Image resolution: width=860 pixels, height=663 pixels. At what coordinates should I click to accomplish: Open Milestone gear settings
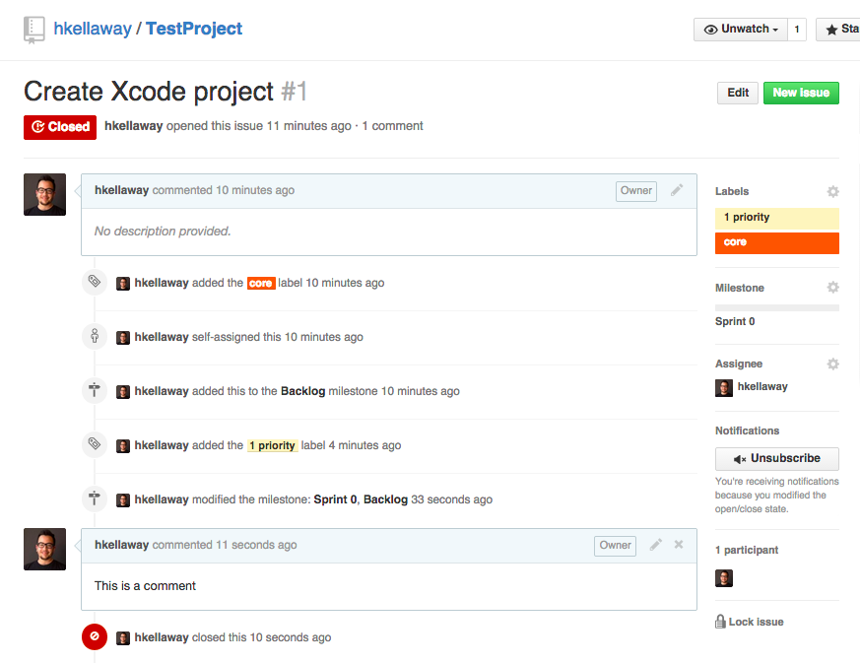click(x=832, y=288)
